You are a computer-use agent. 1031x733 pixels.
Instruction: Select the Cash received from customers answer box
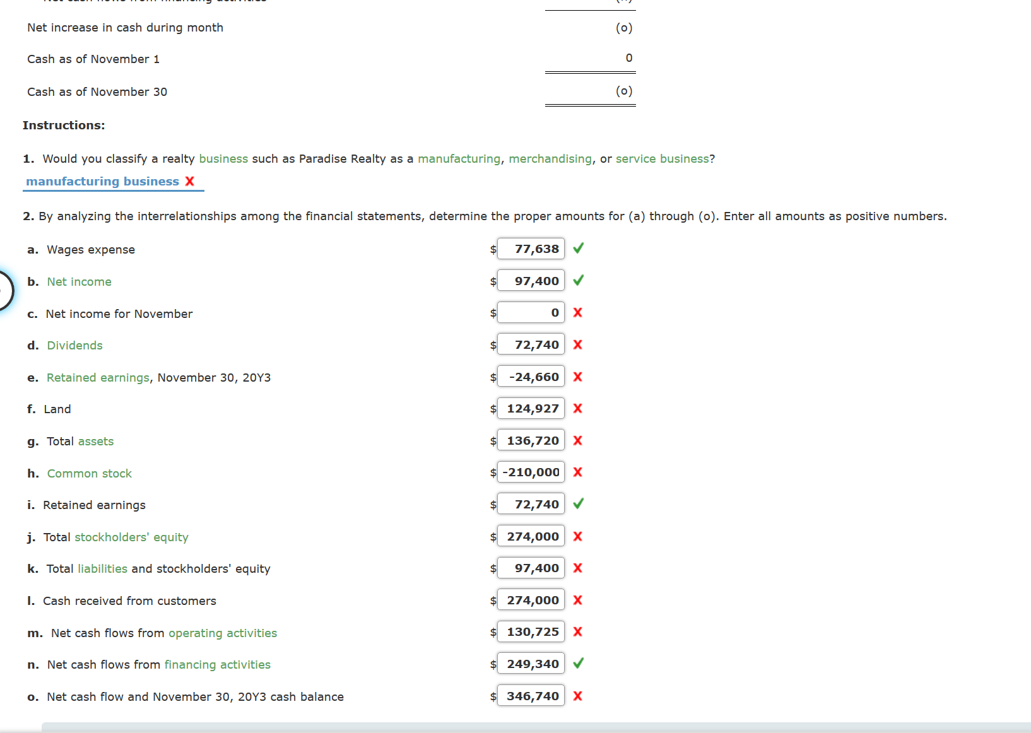[x=530, y=600]
